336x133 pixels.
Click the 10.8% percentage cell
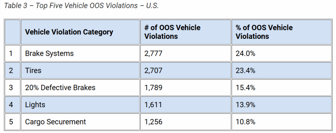tap(245, 122)
